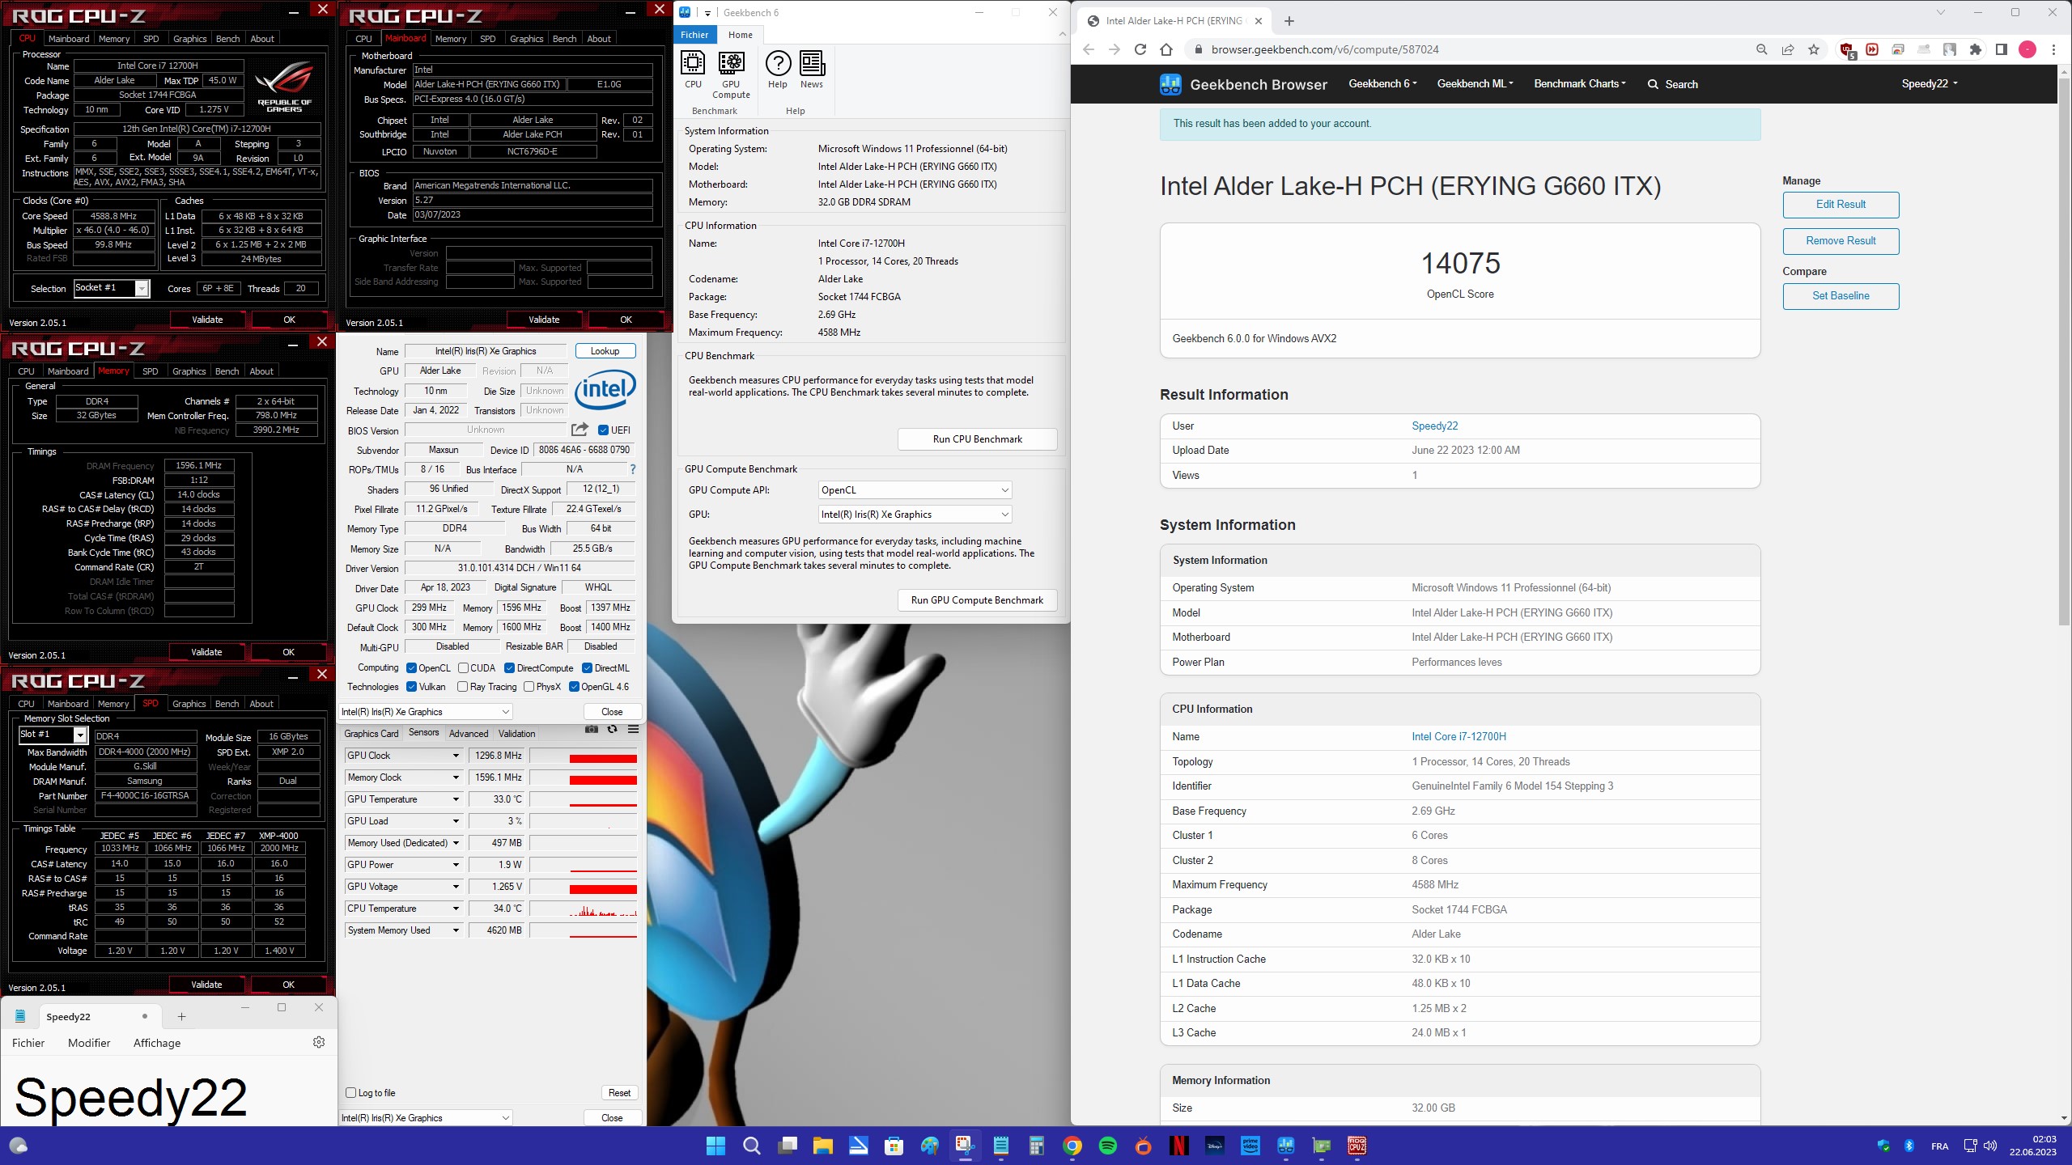
Task: Toggle the CUDA checkbox in GPU-Z
Action: [463, 668]
